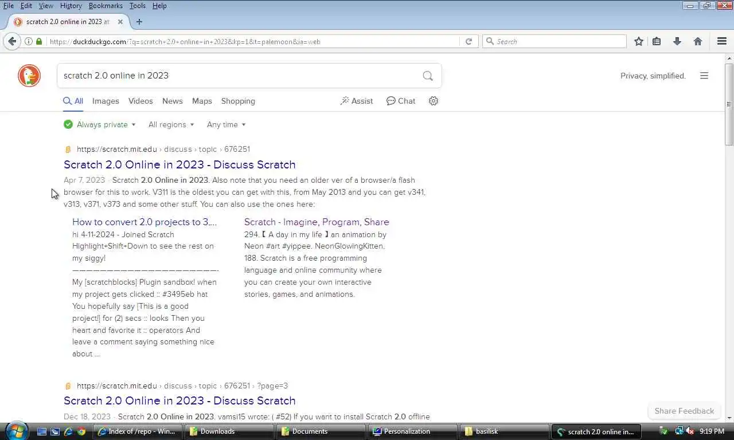Reload the page with the refresh icon
The width and height of the screenshot is (734, 440).
click(x=468, y=41)
